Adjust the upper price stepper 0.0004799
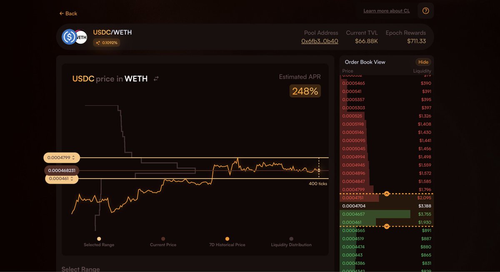The image size is (500, 272). coord(62,158)
